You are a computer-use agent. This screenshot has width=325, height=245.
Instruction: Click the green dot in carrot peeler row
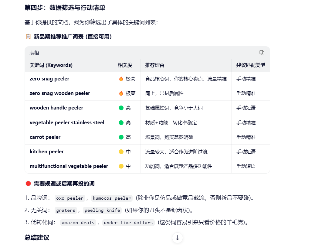[121, 137]
